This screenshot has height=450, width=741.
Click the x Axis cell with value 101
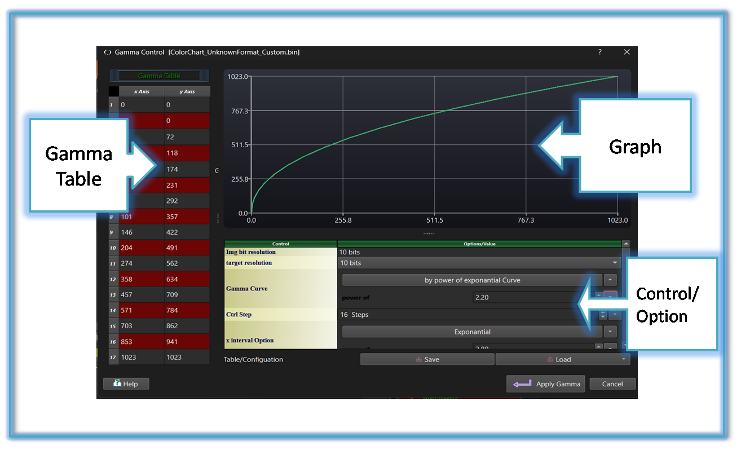[142, 217]
